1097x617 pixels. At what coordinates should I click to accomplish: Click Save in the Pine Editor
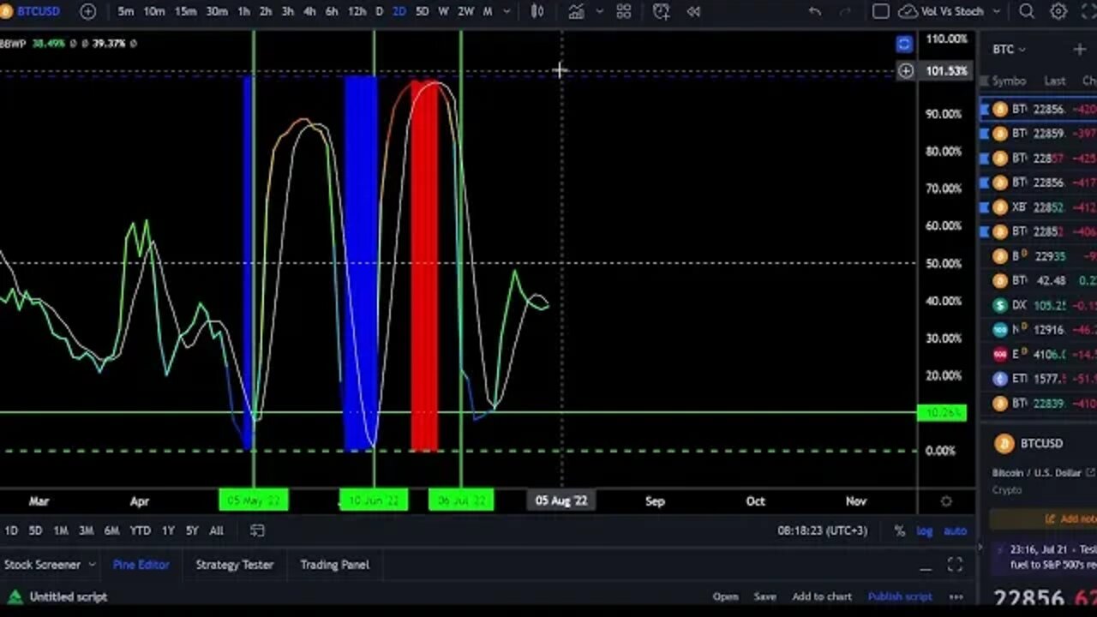[x=764, y=596]
